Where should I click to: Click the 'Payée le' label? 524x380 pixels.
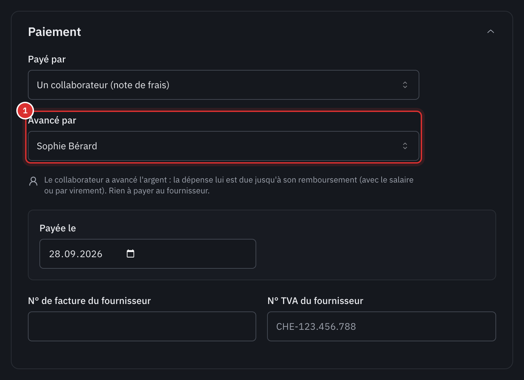tap(58, 228)
